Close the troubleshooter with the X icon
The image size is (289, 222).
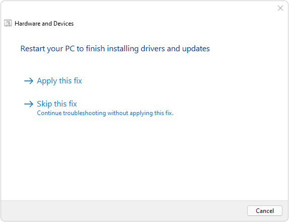(280, 8)
